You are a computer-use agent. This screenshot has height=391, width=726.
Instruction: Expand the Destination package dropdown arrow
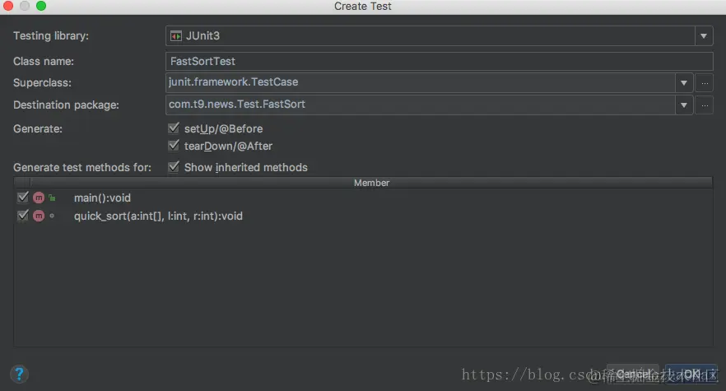pos(684,105)
